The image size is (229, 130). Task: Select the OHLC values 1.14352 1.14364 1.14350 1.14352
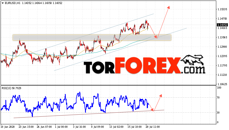click(x=42, y=3)
